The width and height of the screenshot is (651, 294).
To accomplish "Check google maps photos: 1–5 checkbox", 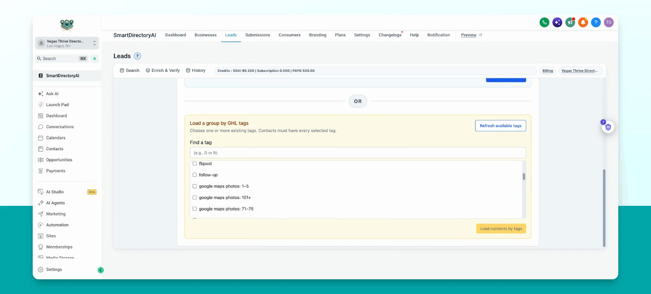I will (x=195, y=186).
